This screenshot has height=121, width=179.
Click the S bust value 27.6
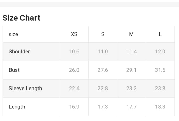pos(103,70)
